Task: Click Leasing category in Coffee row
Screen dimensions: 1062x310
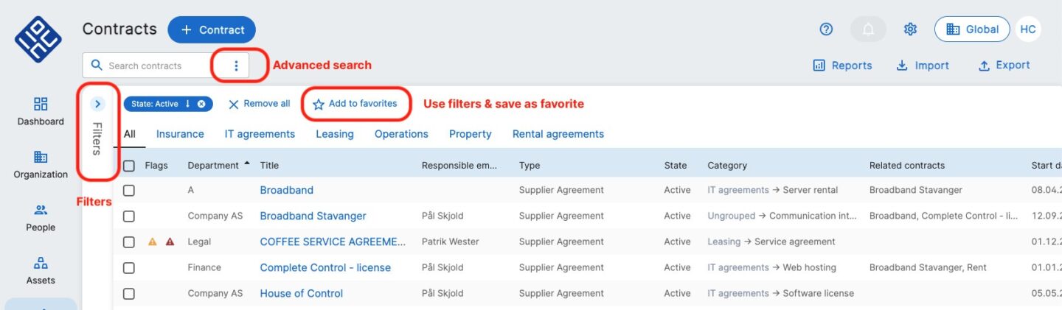Action: pos(724,242)
